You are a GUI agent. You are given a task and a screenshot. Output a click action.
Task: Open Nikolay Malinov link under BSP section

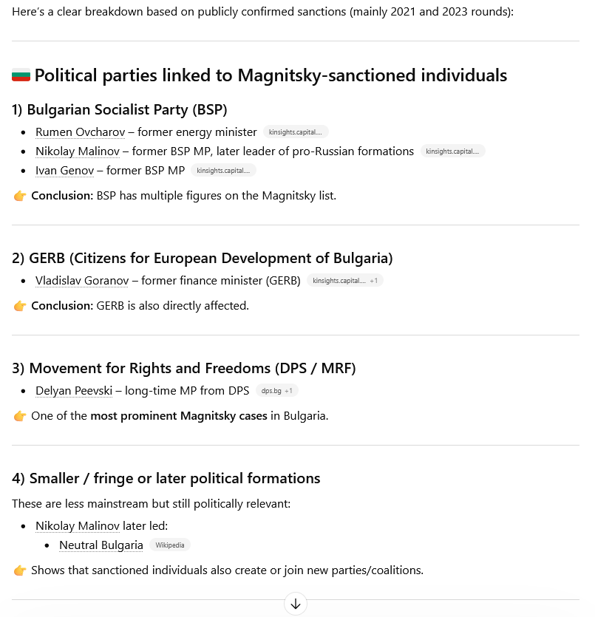coord(78,151)
